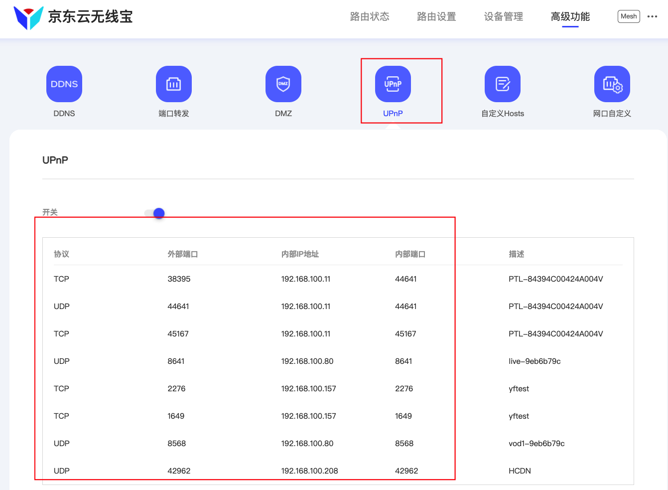Screen dimensions: 668x490
Task: Click the 外部端口 column header
Action: pyautogui.click(x=182, y=254)
